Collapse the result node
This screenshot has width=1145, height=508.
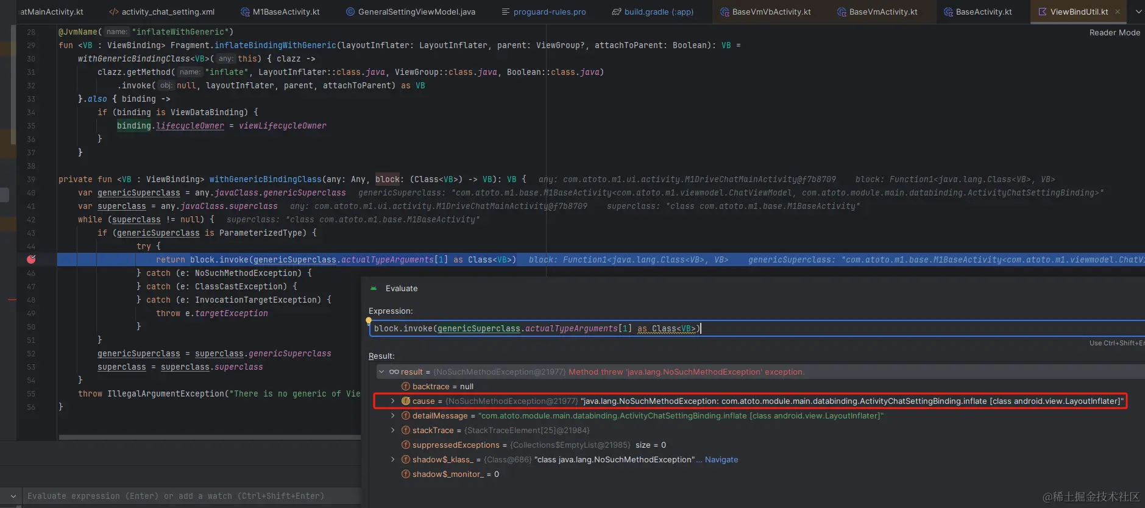(381, 372)
